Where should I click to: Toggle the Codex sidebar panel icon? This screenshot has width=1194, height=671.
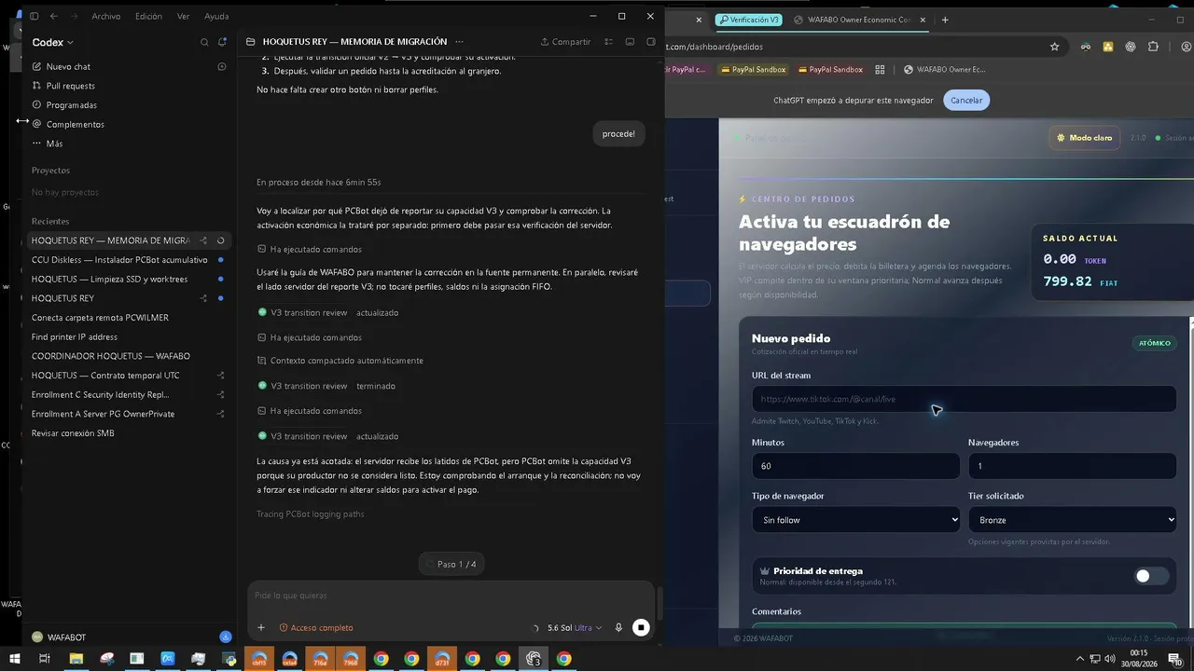pos(35,16)
